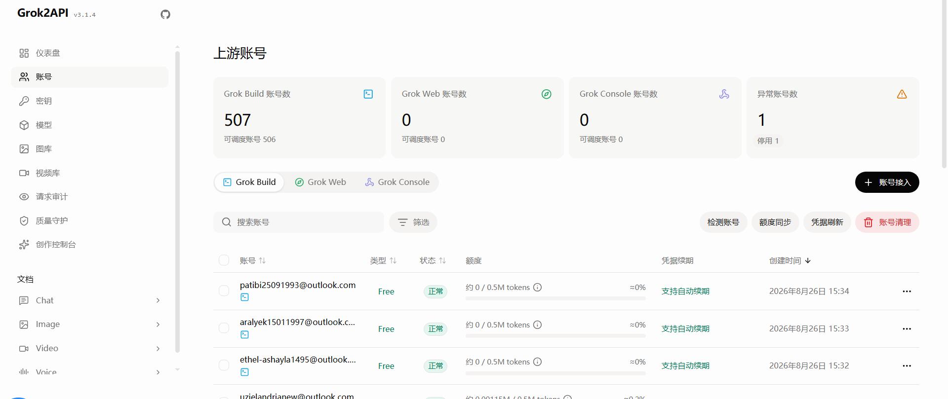This screenshot has height=399, width=948.
Task: Select checkbox for patibi25091993@outlook.com row
Action: [224, 291]
